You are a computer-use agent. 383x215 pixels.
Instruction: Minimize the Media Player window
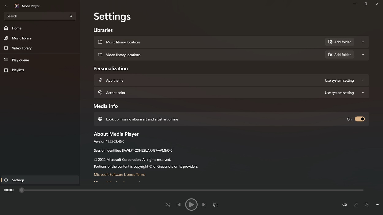click(355, 4)
